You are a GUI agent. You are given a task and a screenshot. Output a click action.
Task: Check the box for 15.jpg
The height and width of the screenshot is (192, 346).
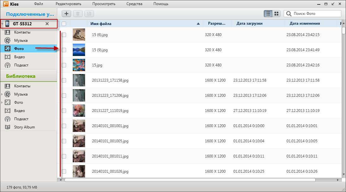64,65
